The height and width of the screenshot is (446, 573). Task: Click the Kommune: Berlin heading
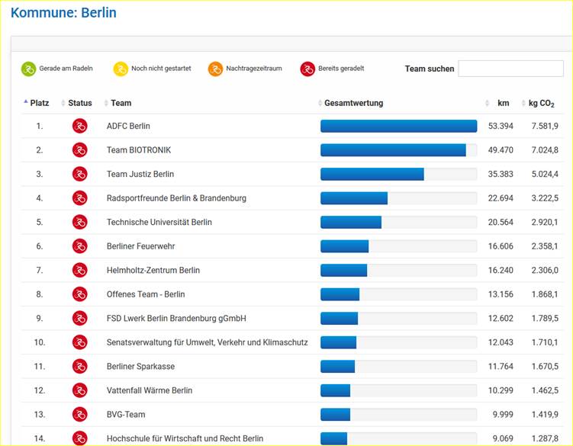pyautogui.click(x=63, y=14)
